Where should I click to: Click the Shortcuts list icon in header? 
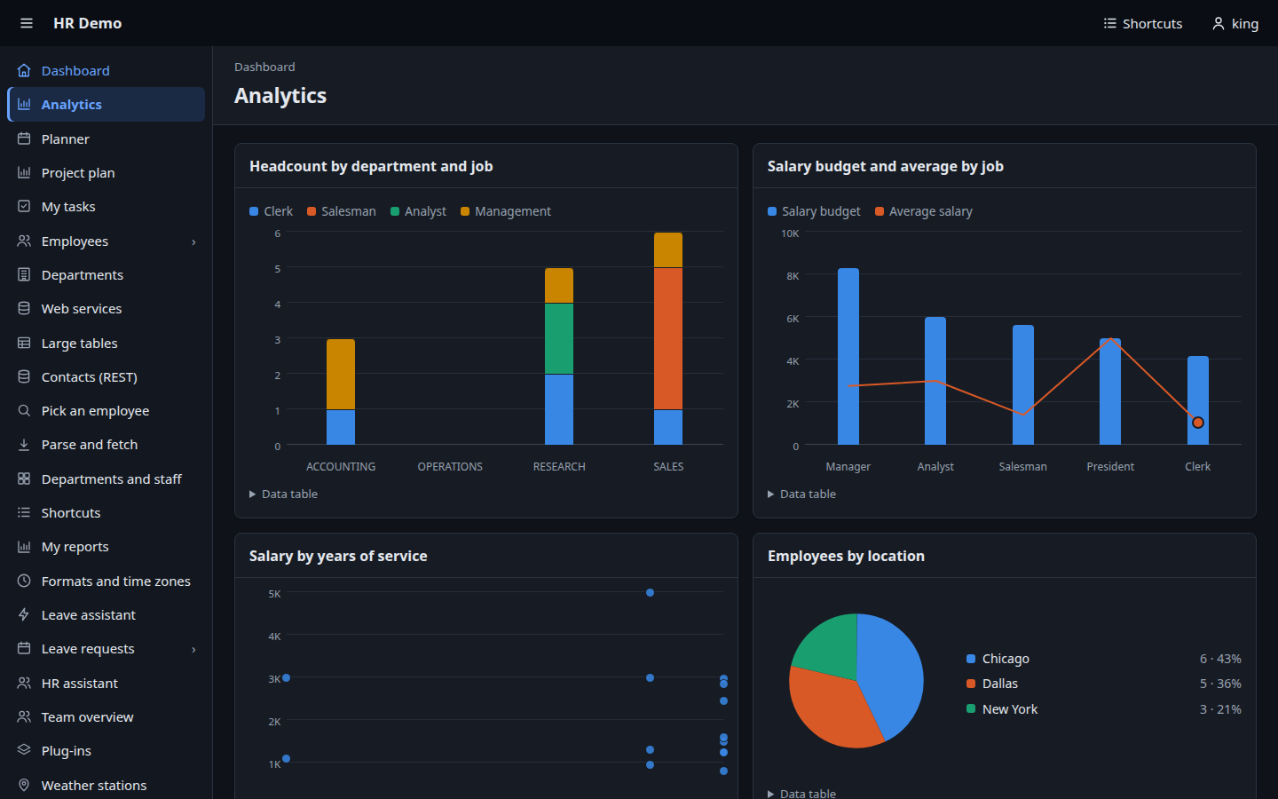coord(1109,23)
